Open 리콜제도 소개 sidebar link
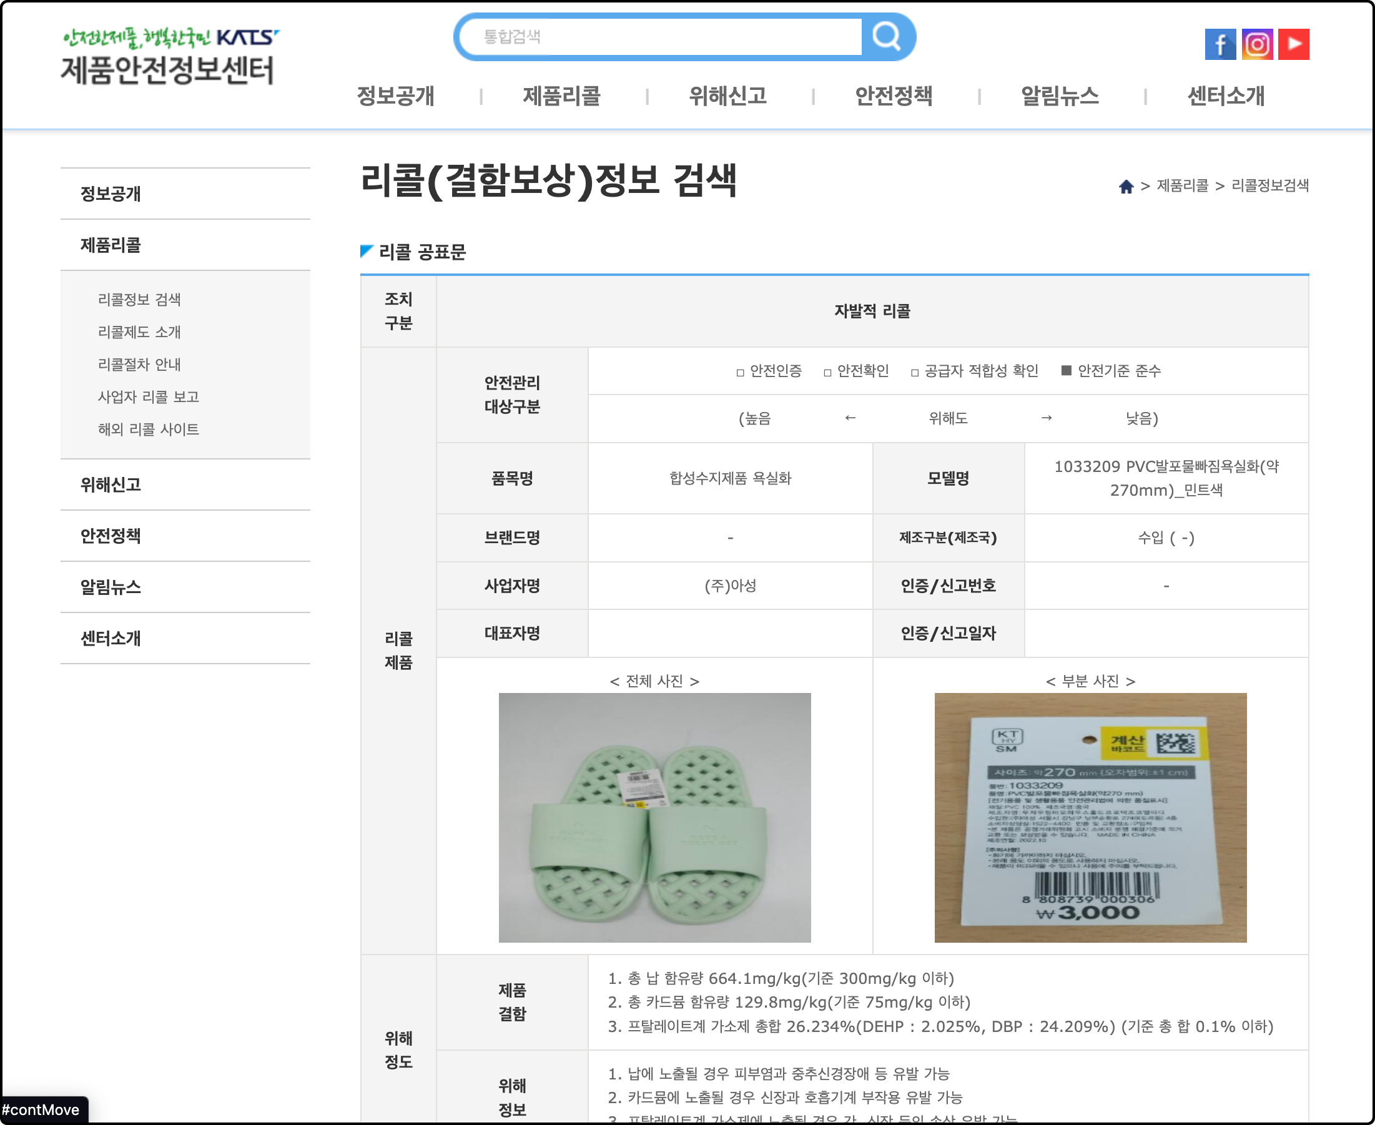Image resolution: width=1375 pixels, height=1125 pixels. (139, 332)
